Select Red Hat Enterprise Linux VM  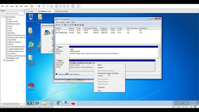[x=17, y=35]
